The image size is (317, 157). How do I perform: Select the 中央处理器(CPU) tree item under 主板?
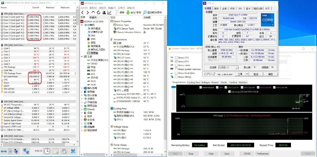97,60
